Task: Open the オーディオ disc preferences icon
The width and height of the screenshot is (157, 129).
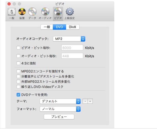Action: pos(45,14)
